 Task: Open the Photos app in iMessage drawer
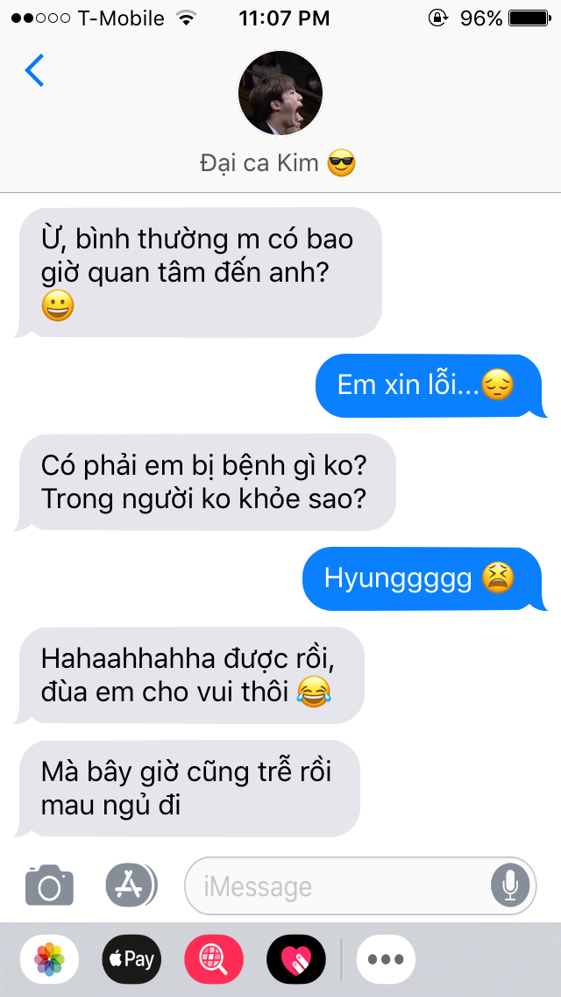click(50, 959)
